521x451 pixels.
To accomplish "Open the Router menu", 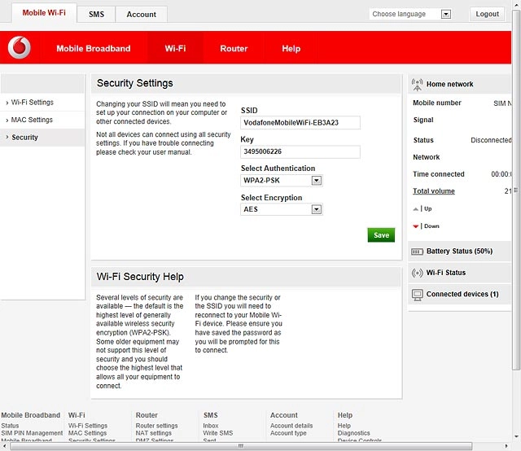I will 234,49.
